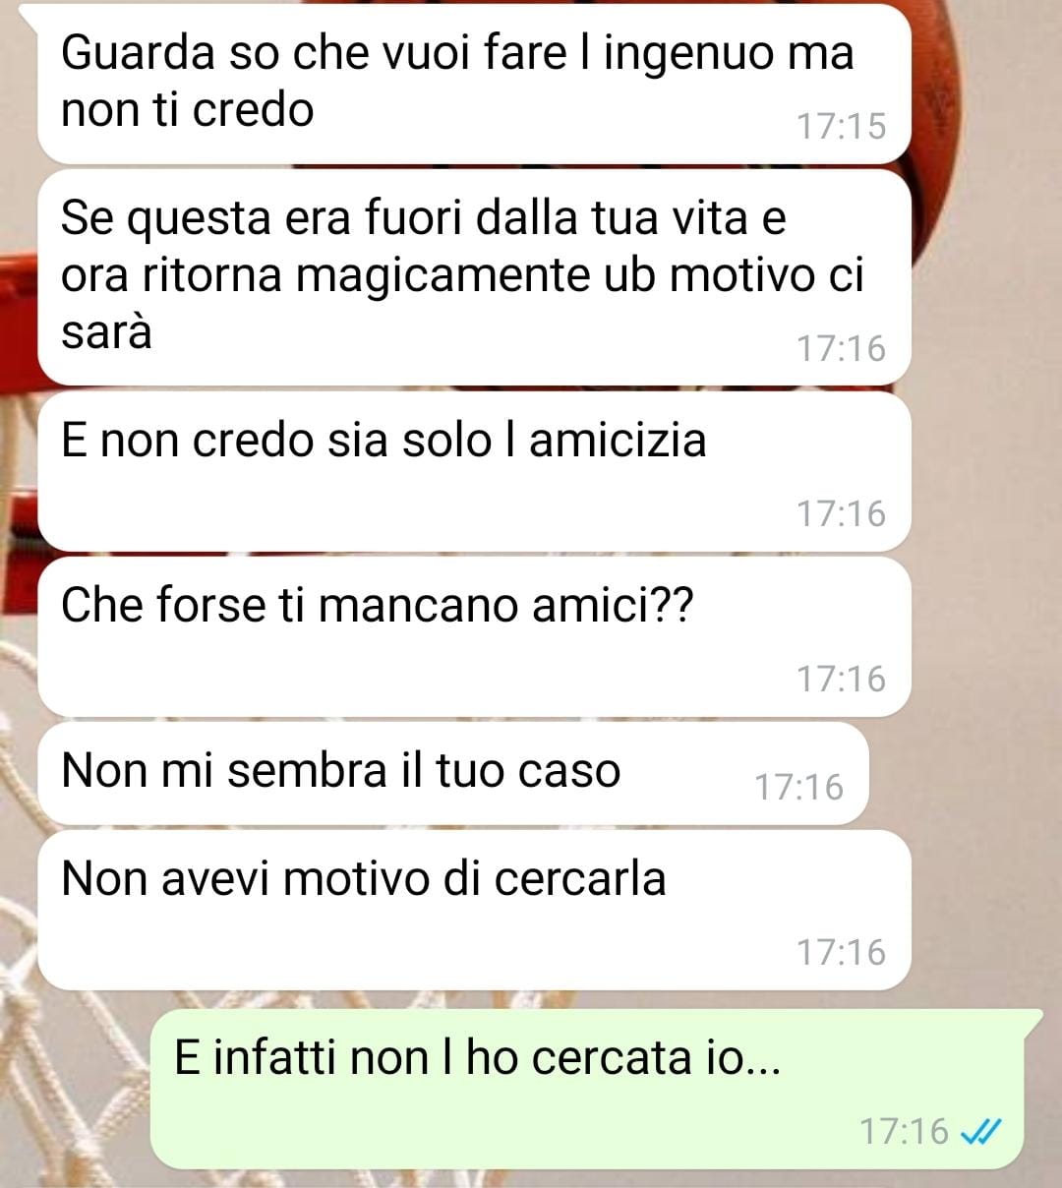
Task: Tap the "Non avevi motivo di cercarla" bubble
Action: tap(474, 910)
